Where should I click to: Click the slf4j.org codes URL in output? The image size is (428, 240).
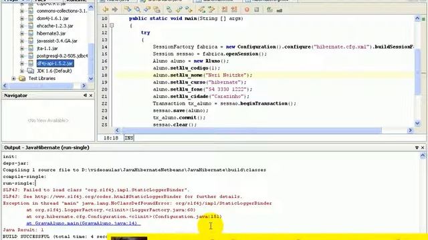[x=108, y=197]
